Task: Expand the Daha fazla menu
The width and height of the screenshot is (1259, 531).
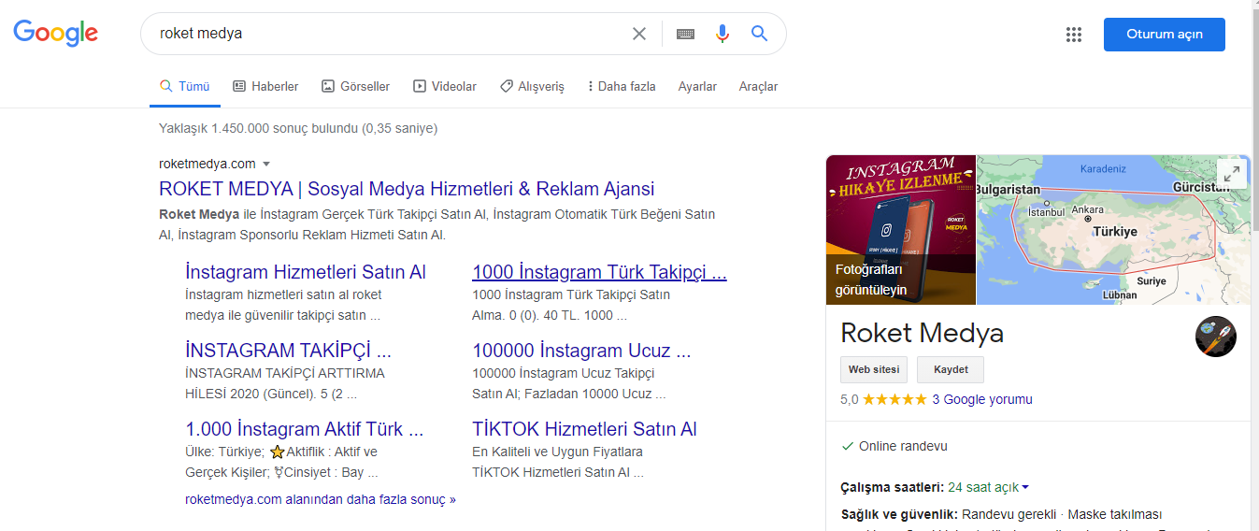Action: 622,86
